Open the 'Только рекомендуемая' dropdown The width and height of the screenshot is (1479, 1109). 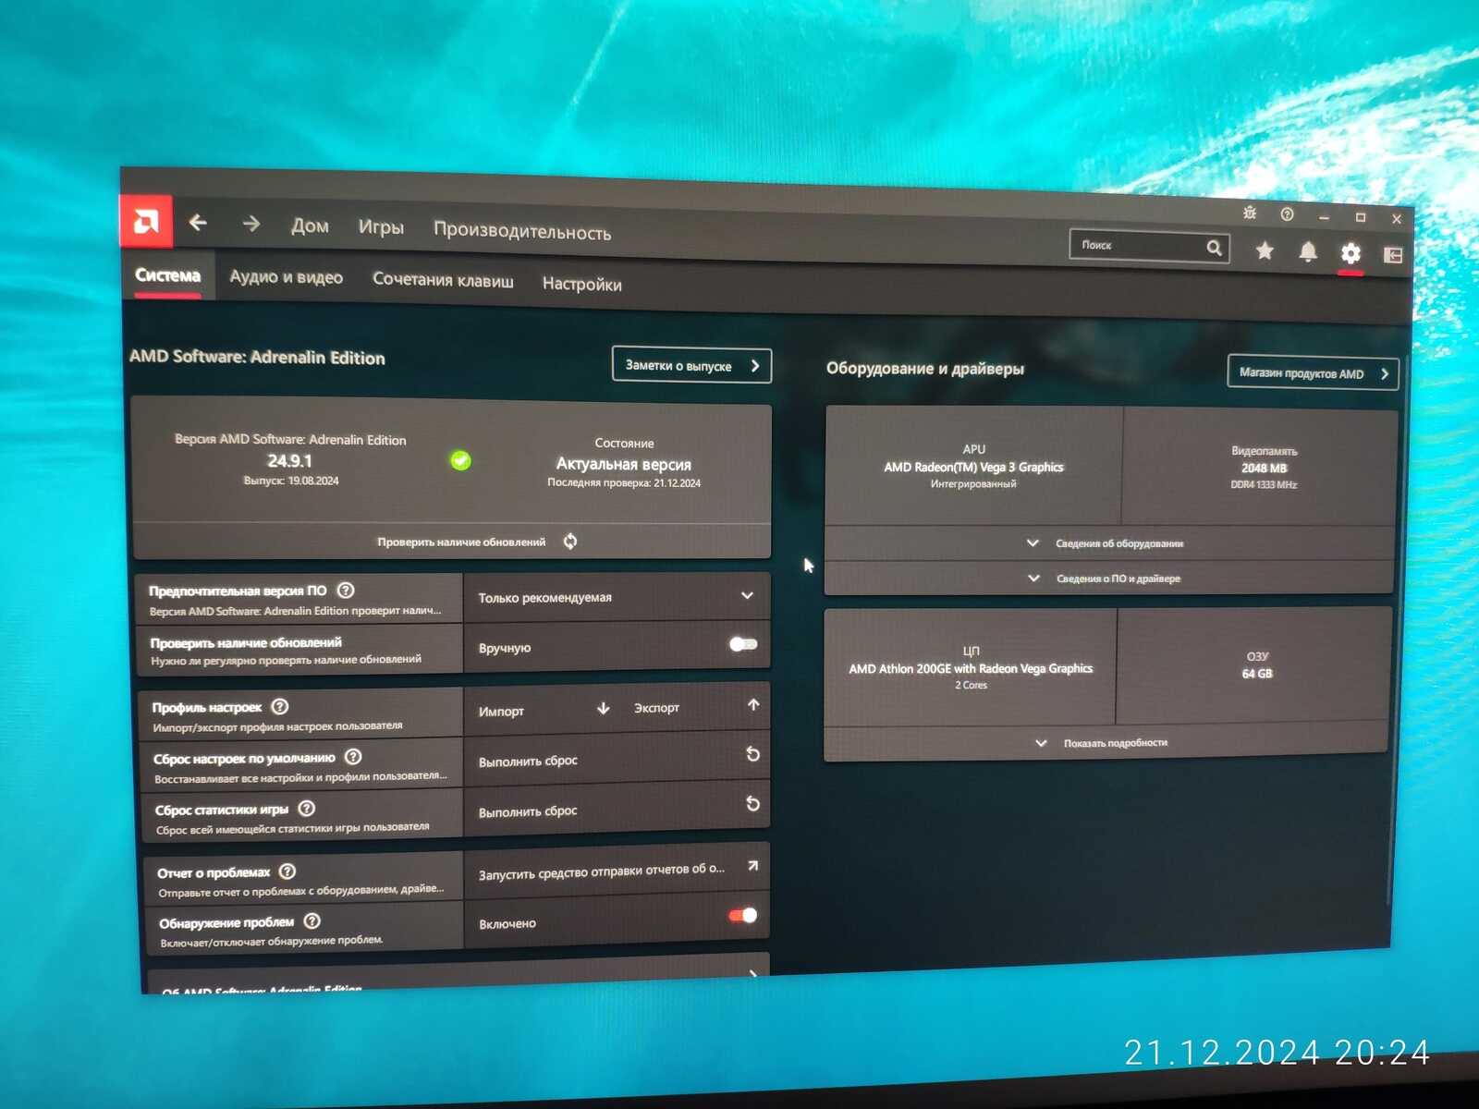tap(617, 597)
